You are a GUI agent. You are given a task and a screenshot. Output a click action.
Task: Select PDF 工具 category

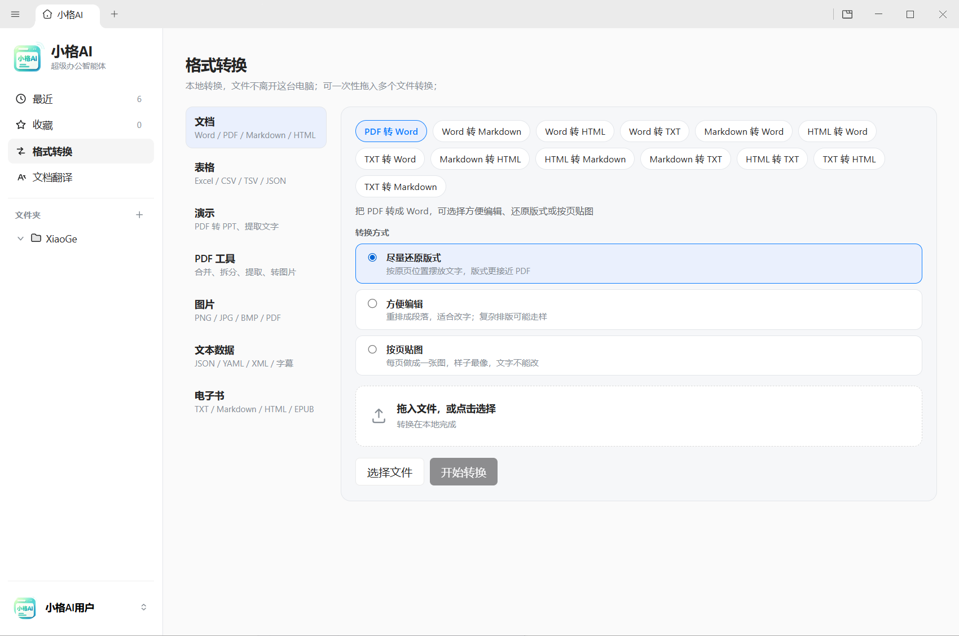pyautogui.click(x=256, y=264)
